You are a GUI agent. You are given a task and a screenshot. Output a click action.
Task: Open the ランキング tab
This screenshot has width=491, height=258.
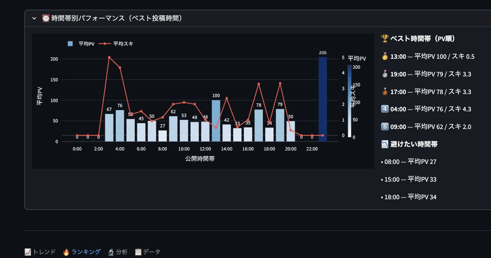(82, 252)
